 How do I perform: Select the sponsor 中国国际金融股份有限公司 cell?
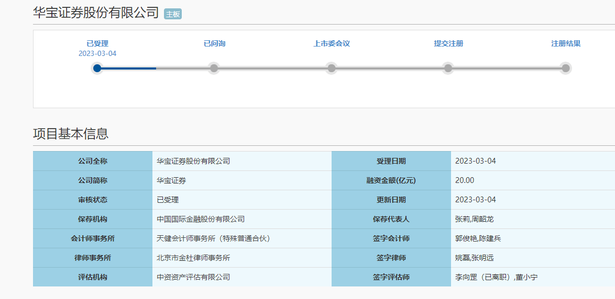pyautogui.click(x=201, y=219)
